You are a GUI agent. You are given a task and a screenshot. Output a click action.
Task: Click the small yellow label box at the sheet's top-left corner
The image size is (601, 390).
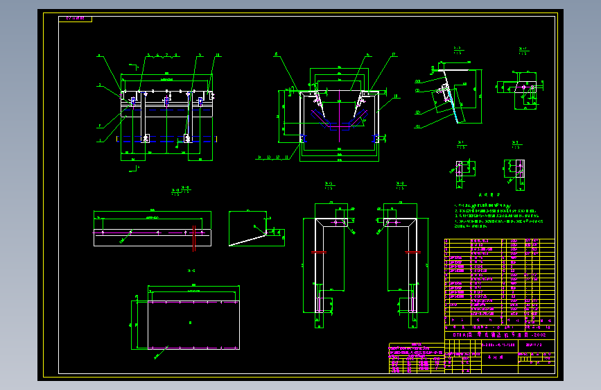[x=75, y=19]
